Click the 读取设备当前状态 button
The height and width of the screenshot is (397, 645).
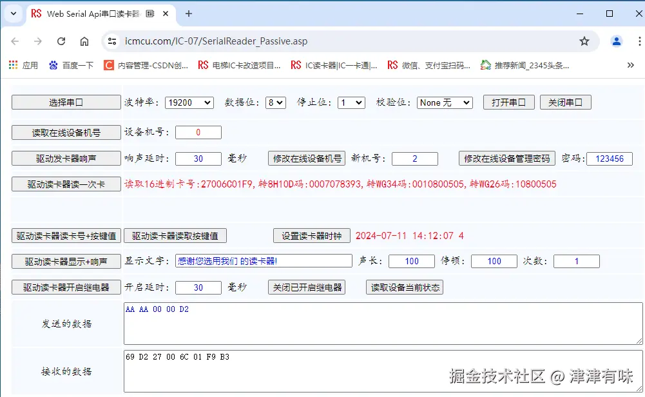point(405,287)
